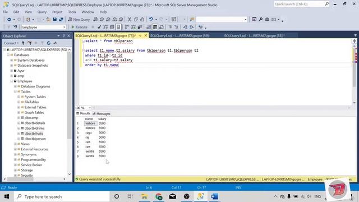The width and height of the screenshot is (359, 202).
Task: Switch to the Messages tab
Action: pos(102,114)
